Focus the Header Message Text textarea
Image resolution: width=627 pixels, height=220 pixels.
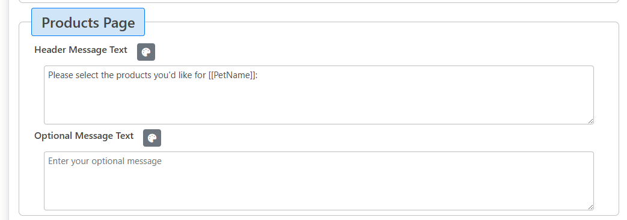point(319,95)
